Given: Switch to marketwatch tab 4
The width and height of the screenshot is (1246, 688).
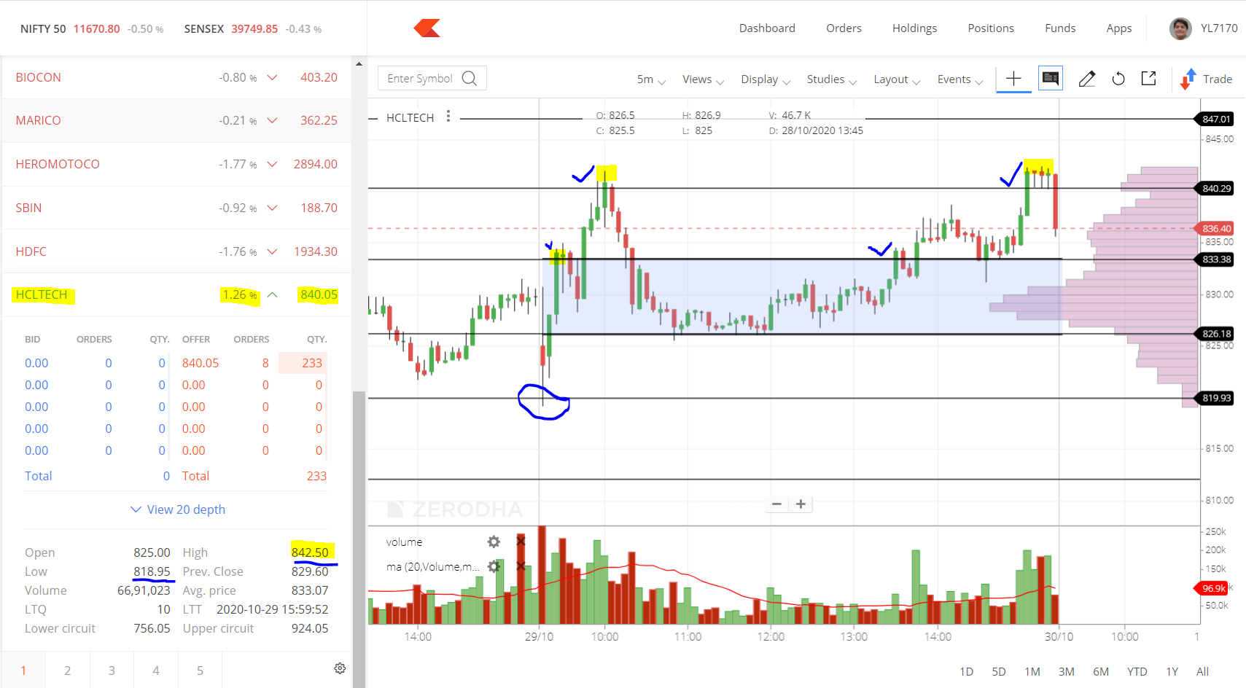Looking at the screenshot, I should (x=156, y=671).
